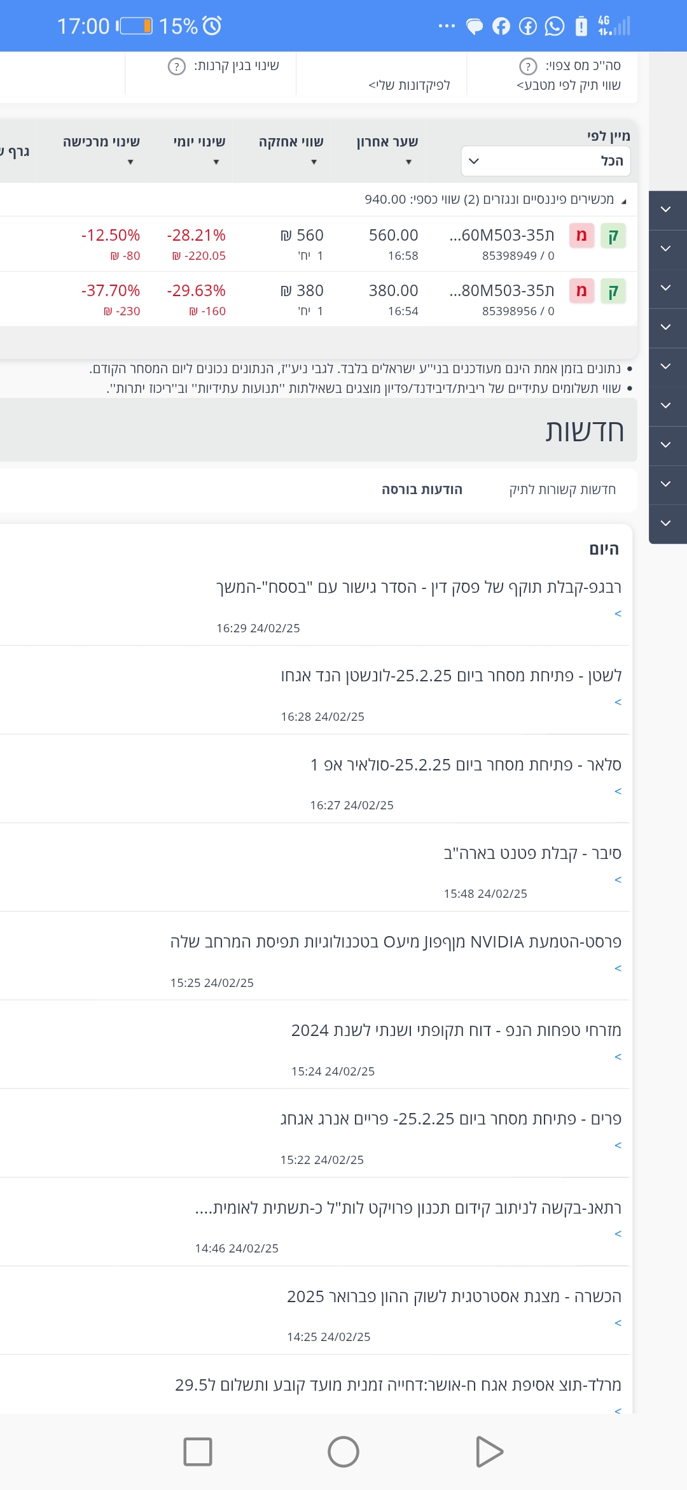Screen dimensions: 687x1490
Task: Tap the alarm clock icon in status bar
Action: pyautogui.click(x=212, y=25)
